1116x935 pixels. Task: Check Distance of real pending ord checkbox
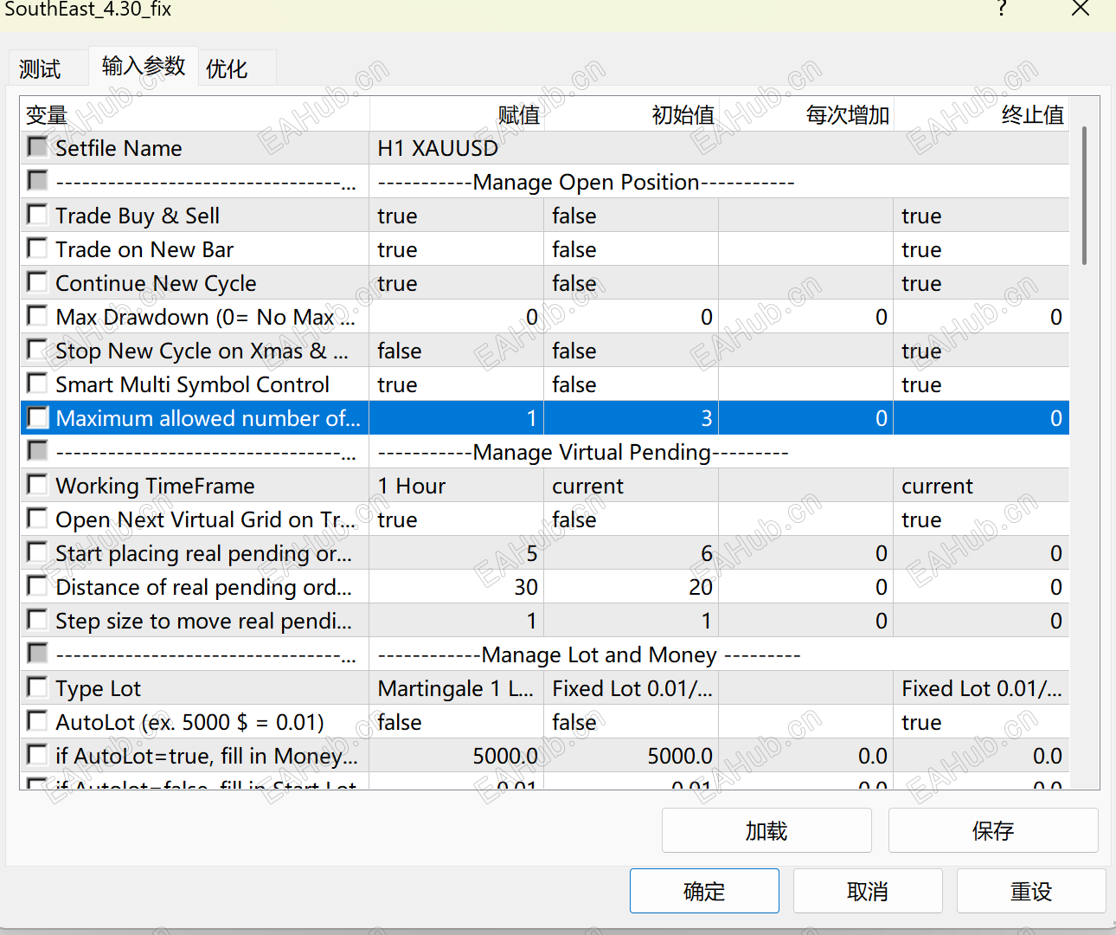37,585
